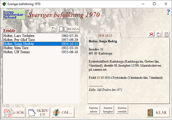The image size is (172, 120).
Task: Click the Samma fastighet button
Action: 108,110
